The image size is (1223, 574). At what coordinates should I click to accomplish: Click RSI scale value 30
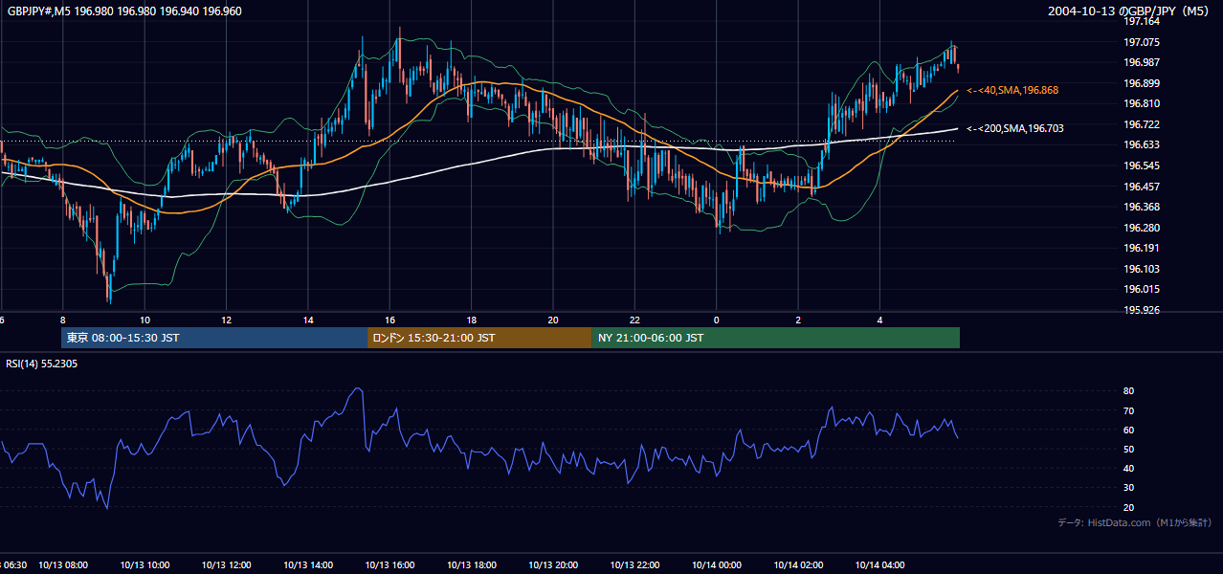(1128, 488)
